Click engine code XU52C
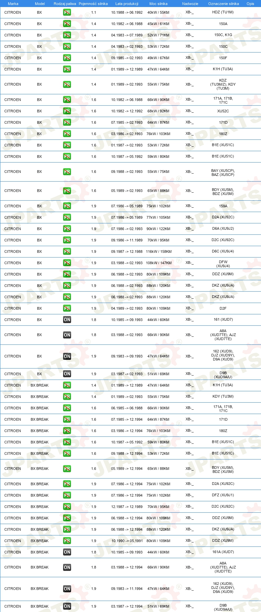 pos(223,111)
